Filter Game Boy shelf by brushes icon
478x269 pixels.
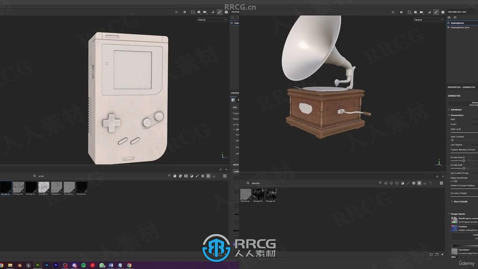(197, 176)
